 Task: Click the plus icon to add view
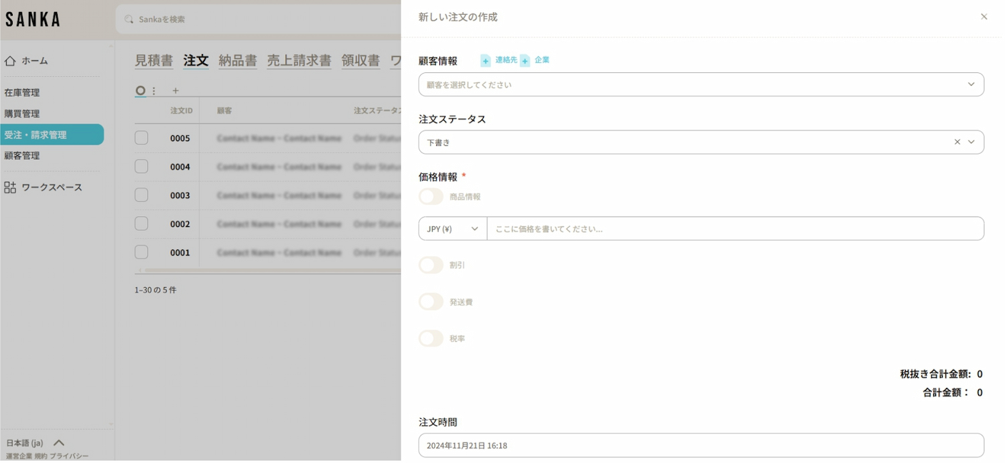pyautogui.click(x=176, y=90)
